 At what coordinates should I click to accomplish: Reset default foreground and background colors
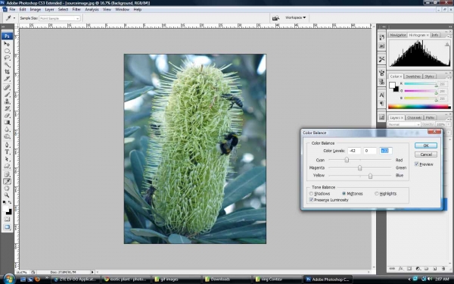click(5, 202)
